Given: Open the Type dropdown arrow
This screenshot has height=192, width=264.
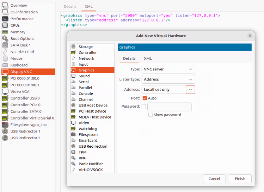Looking at the screenshot, I should coord(190,69).
